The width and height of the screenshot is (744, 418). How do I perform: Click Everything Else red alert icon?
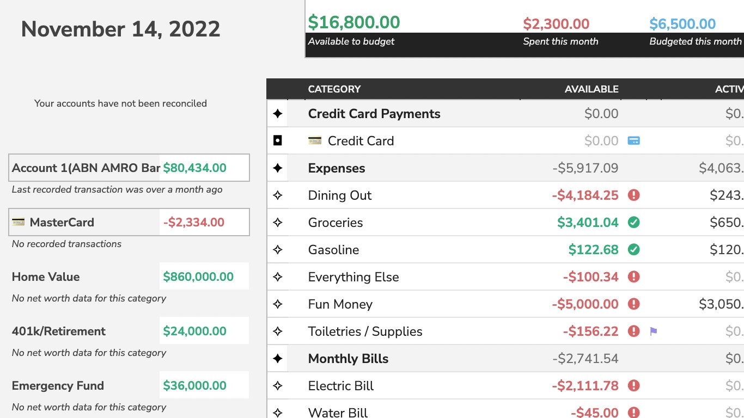coord(633,277)
